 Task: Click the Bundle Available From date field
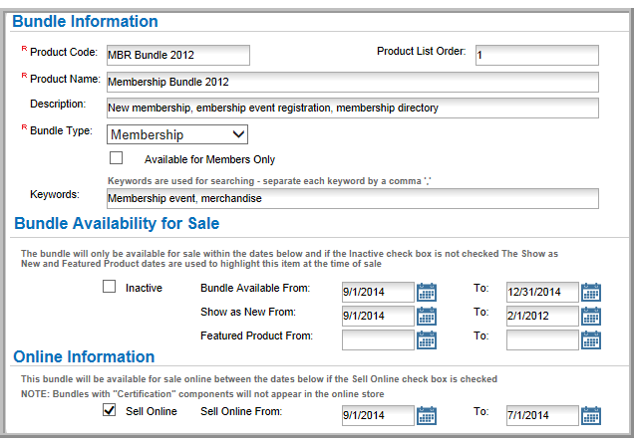[378, 293]
